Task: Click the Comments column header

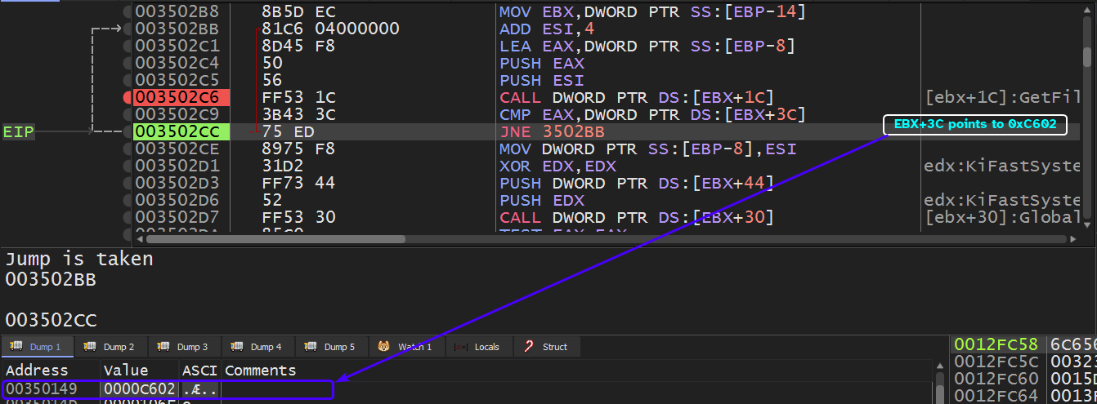Action: click(x=260, y=371)
